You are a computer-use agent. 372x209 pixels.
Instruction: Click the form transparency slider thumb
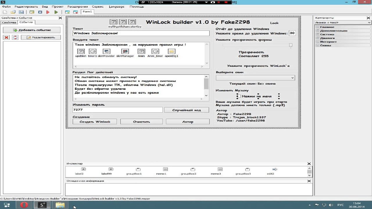tap(291, 45)
